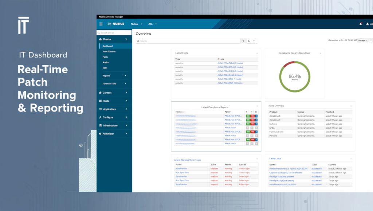Open the Latest Warning/Error Tasks heading link

(x=187, y=160)
